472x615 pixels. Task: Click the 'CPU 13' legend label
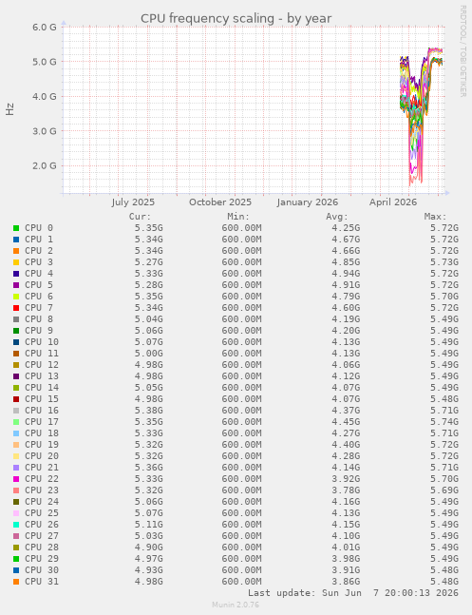pos(42,375)
